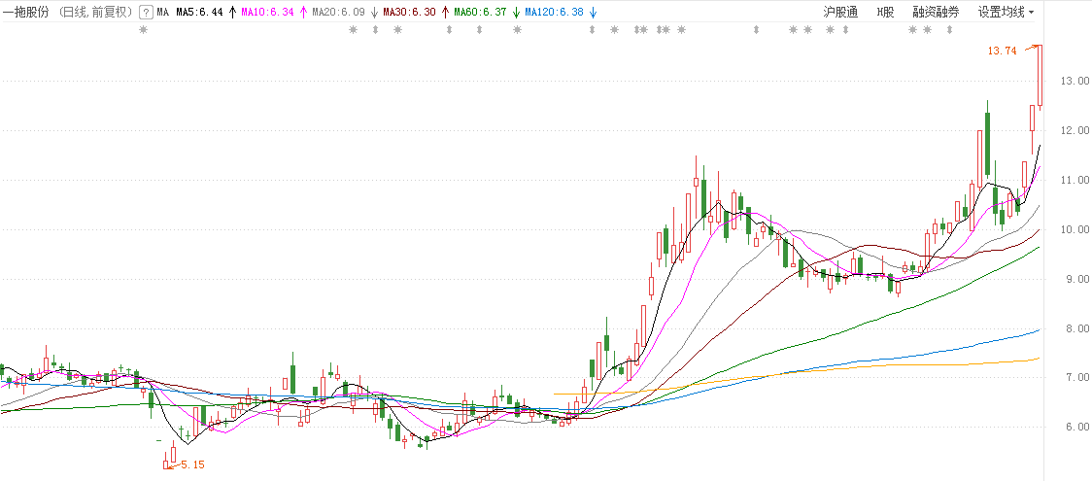Click the 13.74 high price marker
1092x481 pixels.
tap(1001, 51)
